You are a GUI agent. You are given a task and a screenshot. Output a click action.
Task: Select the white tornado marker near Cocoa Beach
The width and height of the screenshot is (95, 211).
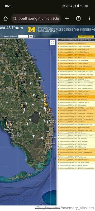point(40,78)
